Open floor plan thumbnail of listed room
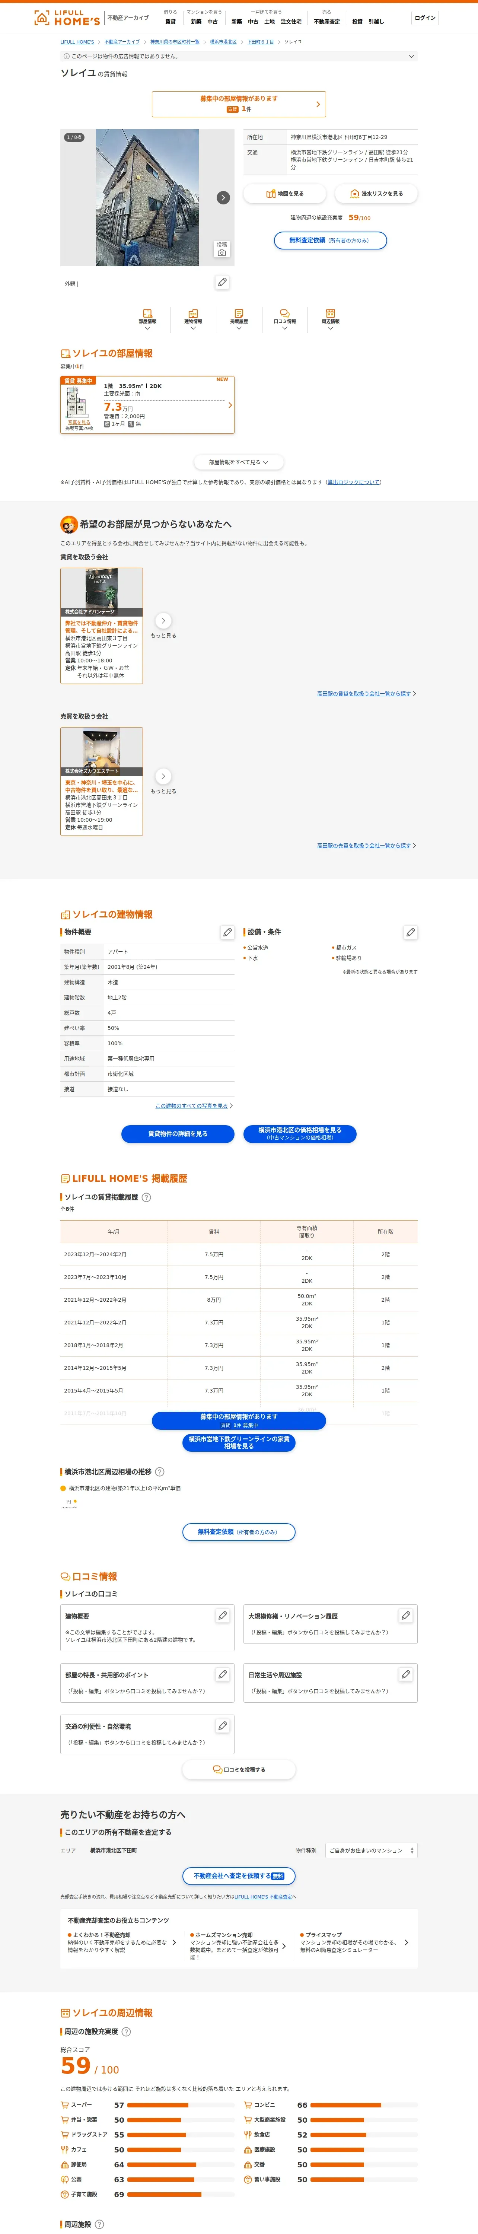478x2234 pixels. click(77, 403)
